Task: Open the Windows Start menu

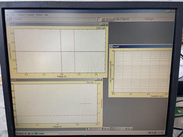Action: point(19,133)
